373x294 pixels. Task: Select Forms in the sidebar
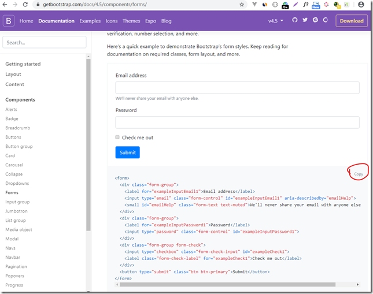12,192
